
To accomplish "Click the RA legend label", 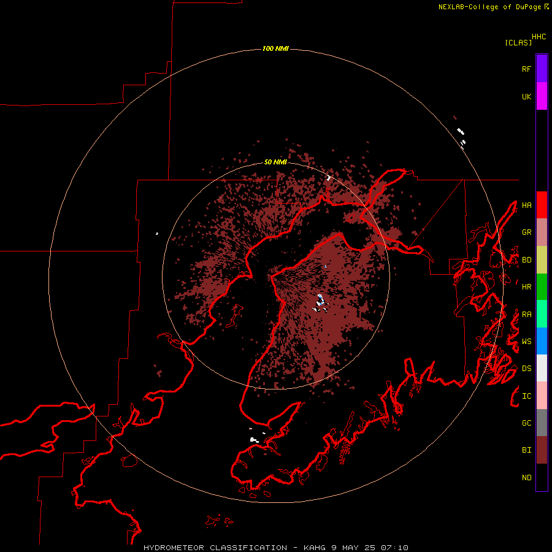I will (x=526, y=315).
